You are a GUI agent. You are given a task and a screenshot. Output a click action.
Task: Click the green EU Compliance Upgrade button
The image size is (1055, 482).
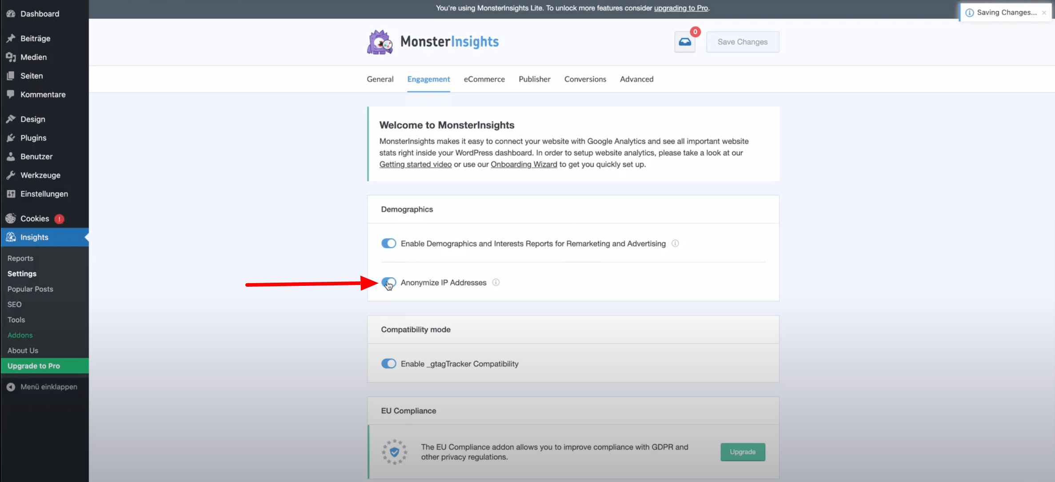(x=742, y=452)
